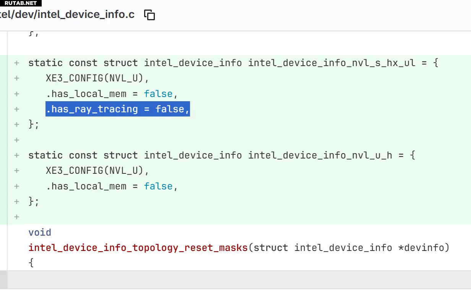Click the intel_device_info_nvl_u_h identifier

point(320,155)
